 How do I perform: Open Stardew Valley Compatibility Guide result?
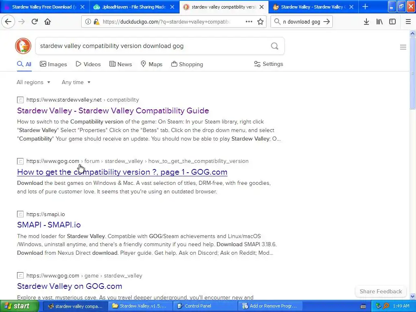point(113,110)
